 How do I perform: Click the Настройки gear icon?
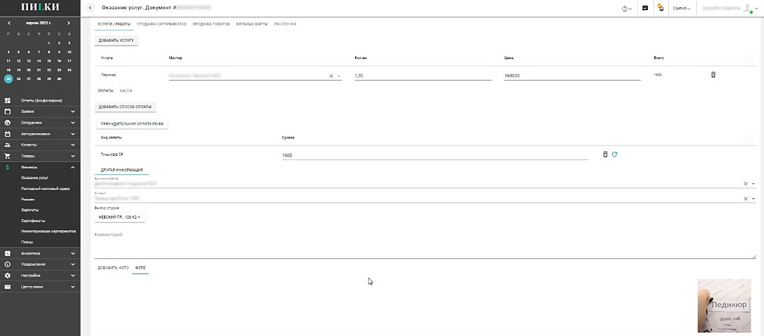tap(8, 275)
